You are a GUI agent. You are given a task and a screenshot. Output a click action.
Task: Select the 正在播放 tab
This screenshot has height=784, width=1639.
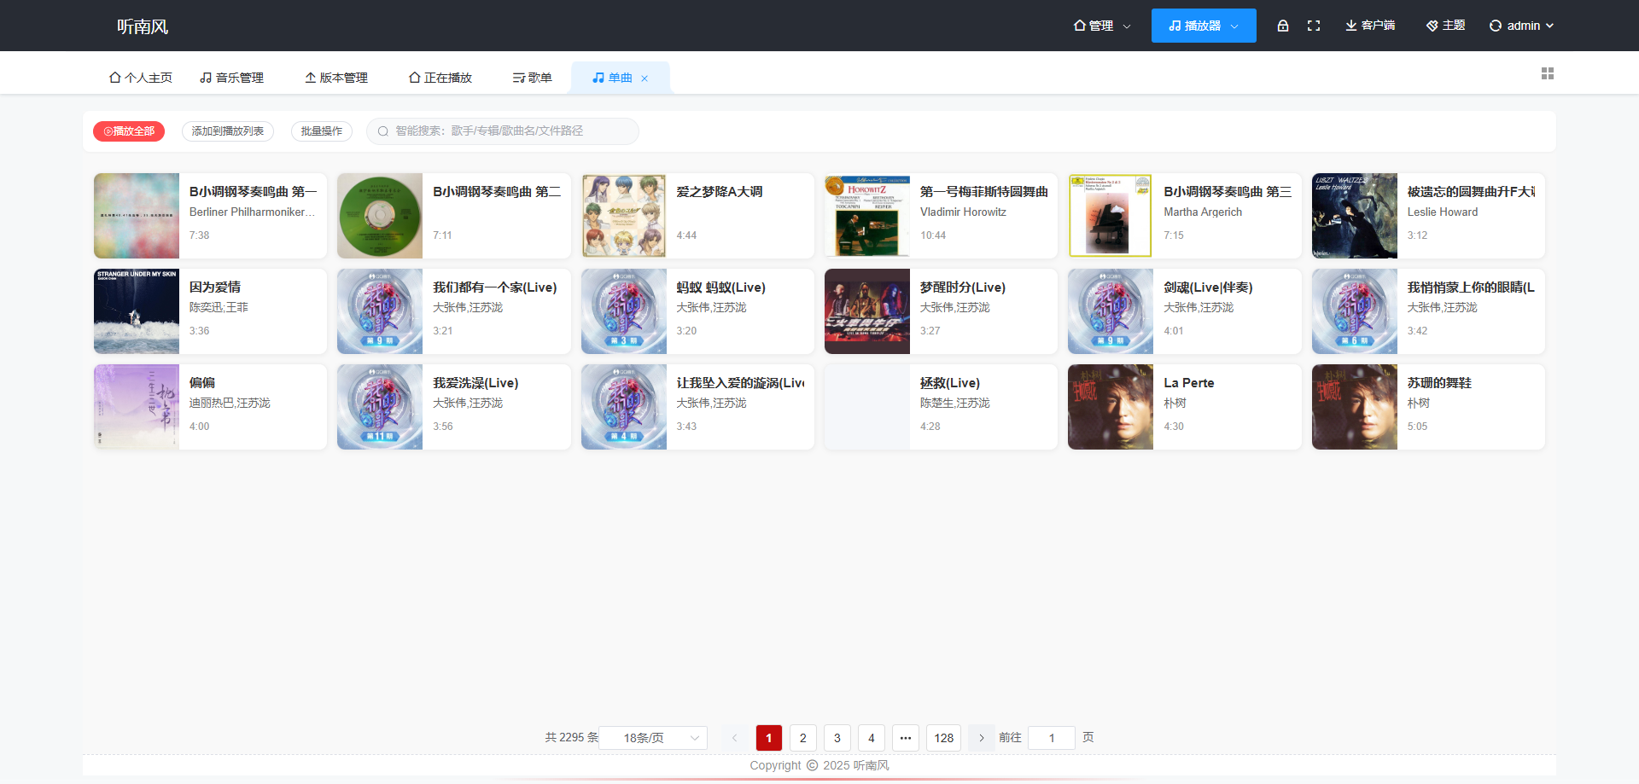(x=440, y=78)
